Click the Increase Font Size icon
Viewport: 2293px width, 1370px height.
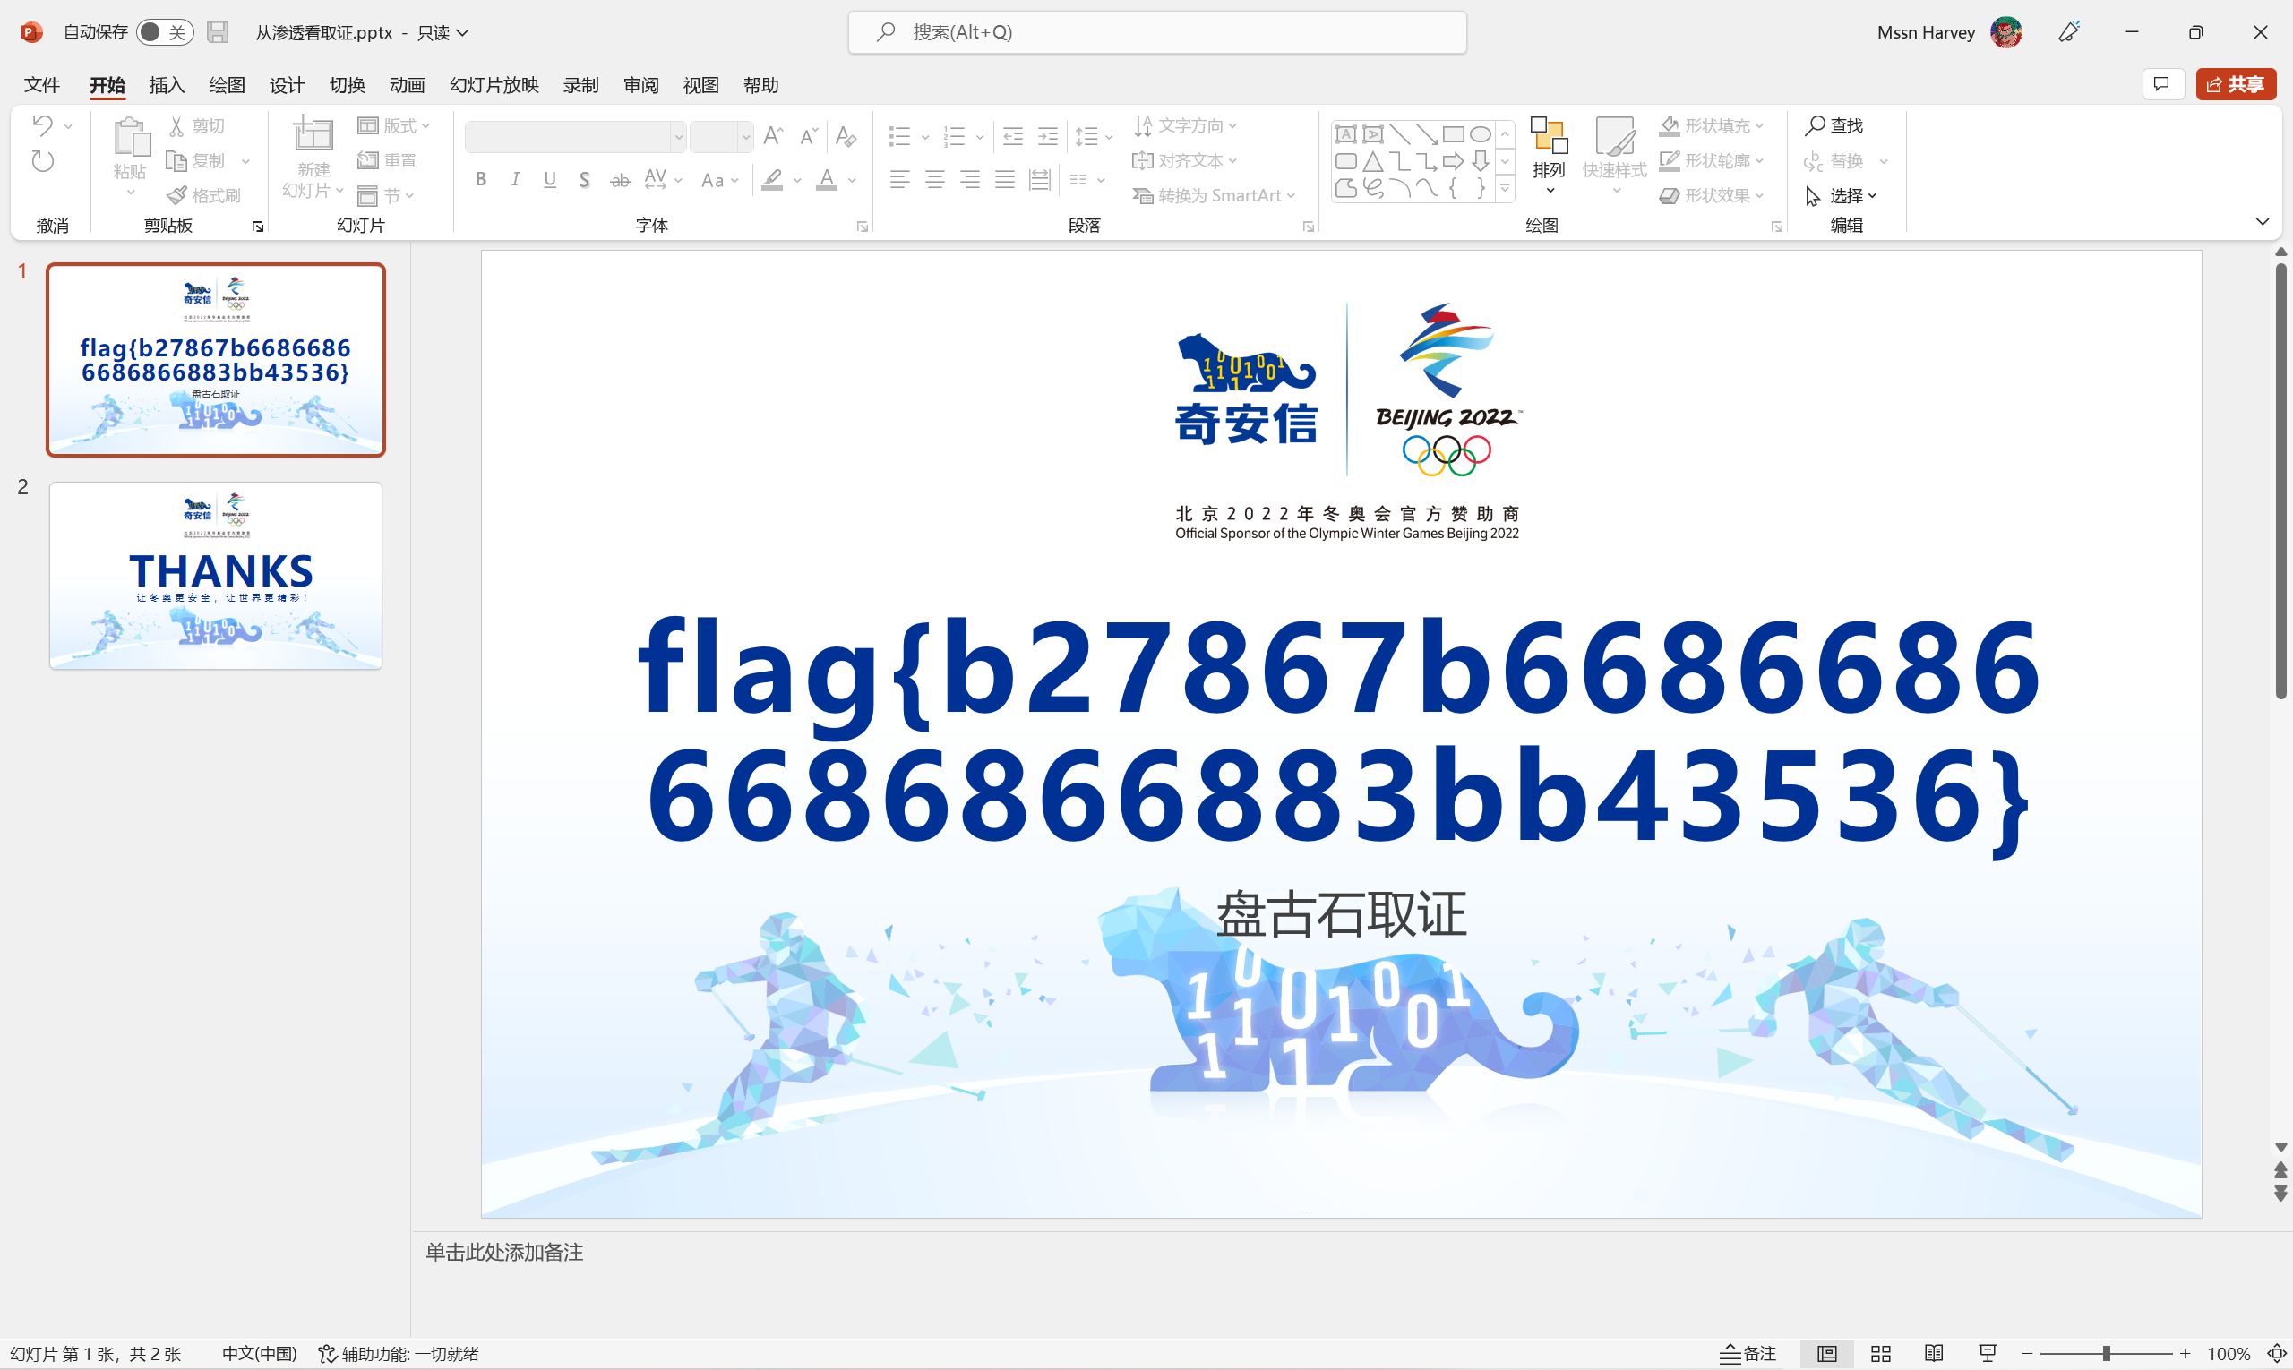774,137
